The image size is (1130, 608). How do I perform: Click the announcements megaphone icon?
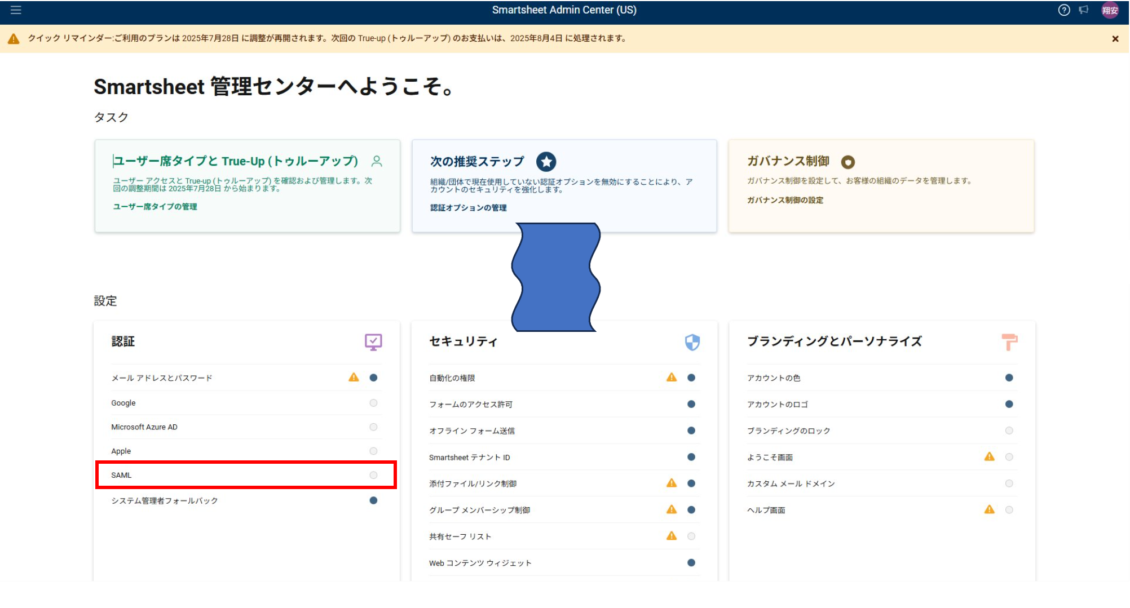1084,10
